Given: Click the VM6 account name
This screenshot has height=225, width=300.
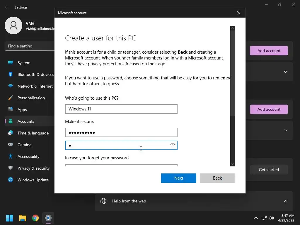Looking at the screenshot, I should coord(30,23).
